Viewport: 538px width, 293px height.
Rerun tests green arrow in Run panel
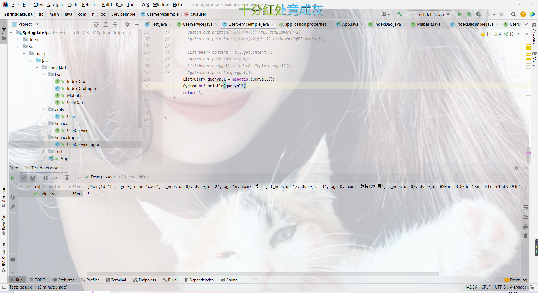pos(13,178)
